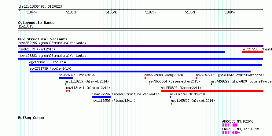Open the esv2761739 (Vogler2010) label
Viewport: 272px width, 136px height.
(x=50, y=68)
